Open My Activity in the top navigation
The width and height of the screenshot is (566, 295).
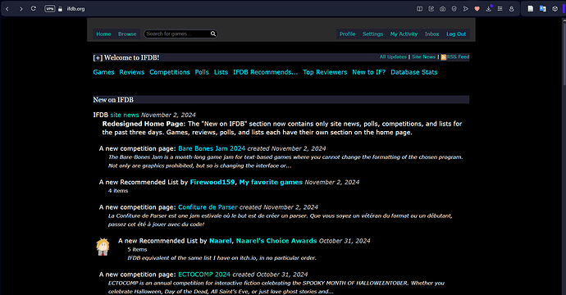(404, 34)
